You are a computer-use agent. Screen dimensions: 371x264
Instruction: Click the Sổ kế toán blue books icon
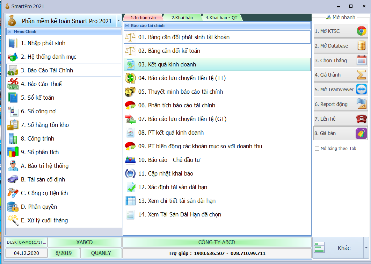pyautogui.click(x=13, y=98)
